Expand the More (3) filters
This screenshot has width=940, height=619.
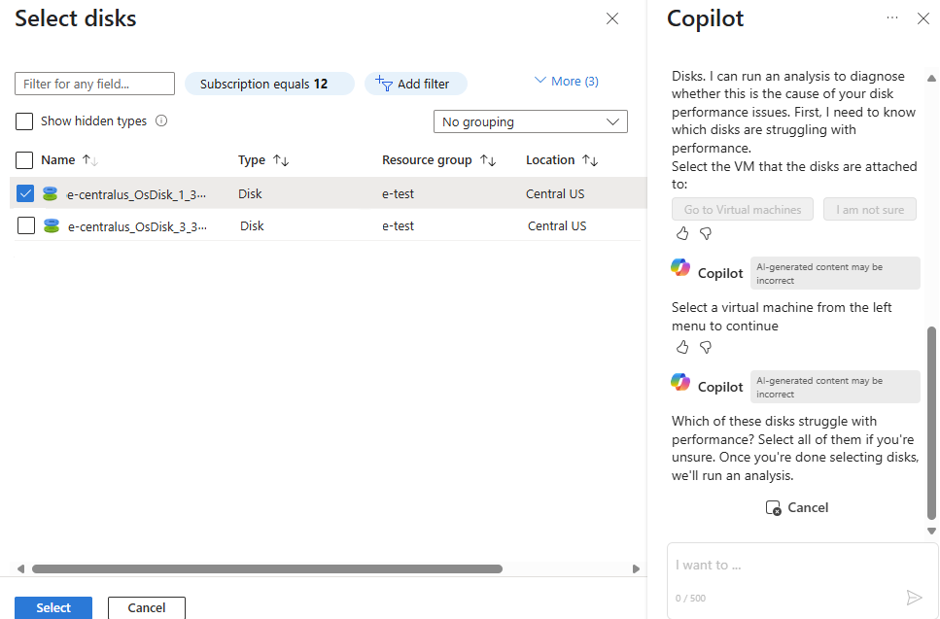tap(567, 82)
